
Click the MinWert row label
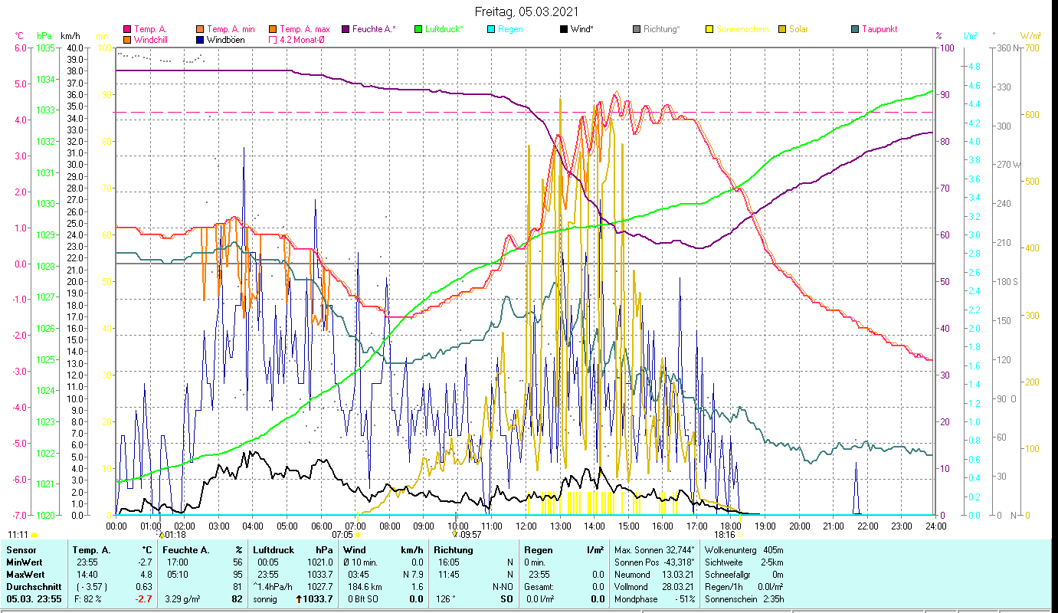click(25, 562)
